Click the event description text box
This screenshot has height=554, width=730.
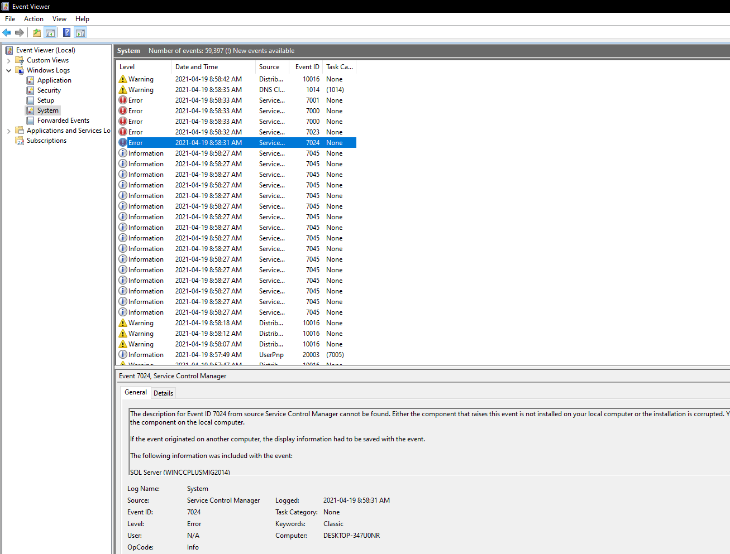[429, 442]
